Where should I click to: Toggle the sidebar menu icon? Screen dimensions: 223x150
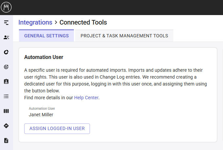pos(6,23)
